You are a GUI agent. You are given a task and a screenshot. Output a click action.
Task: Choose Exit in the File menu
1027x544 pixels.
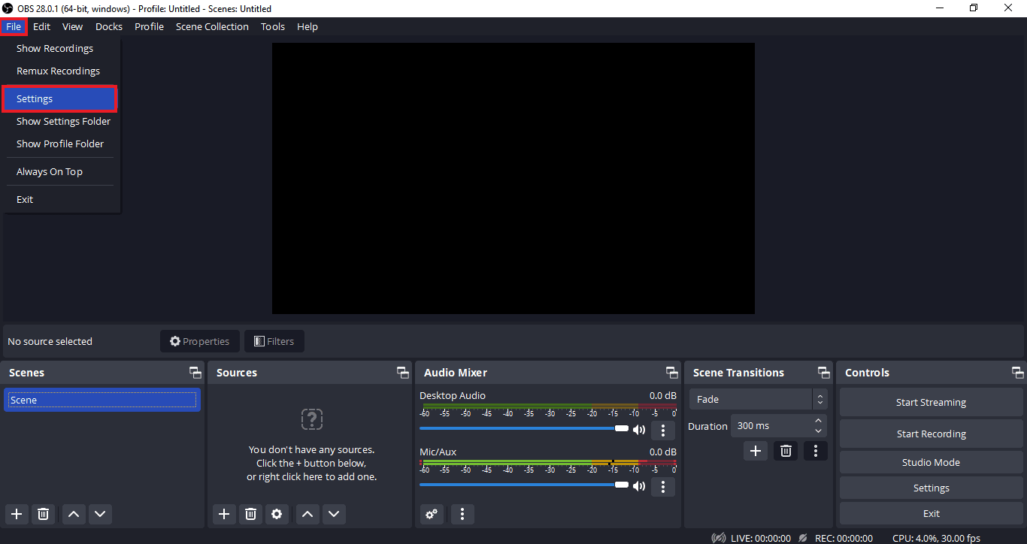[x=60, y=199]
